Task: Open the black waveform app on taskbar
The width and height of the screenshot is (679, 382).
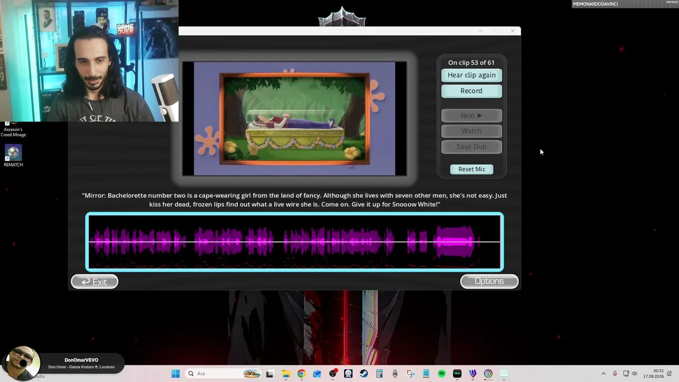Action: point(457,374)
